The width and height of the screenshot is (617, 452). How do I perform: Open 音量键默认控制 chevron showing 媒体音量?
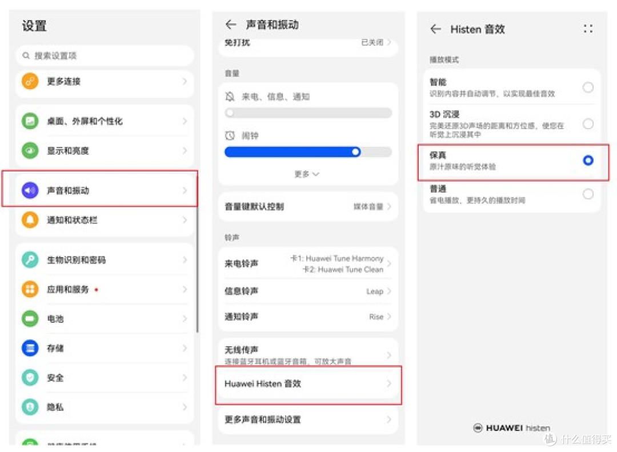click(x=389, y=206)
